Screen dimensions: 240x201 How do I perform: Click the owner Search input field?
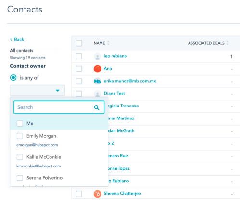click(59, 107)
